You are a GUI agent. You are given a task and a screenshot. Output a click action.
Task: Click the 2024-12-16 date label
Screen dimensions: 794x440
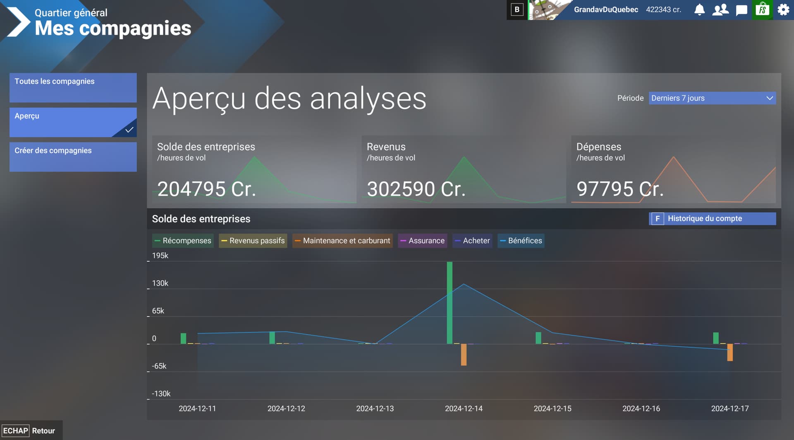point(641,409)
